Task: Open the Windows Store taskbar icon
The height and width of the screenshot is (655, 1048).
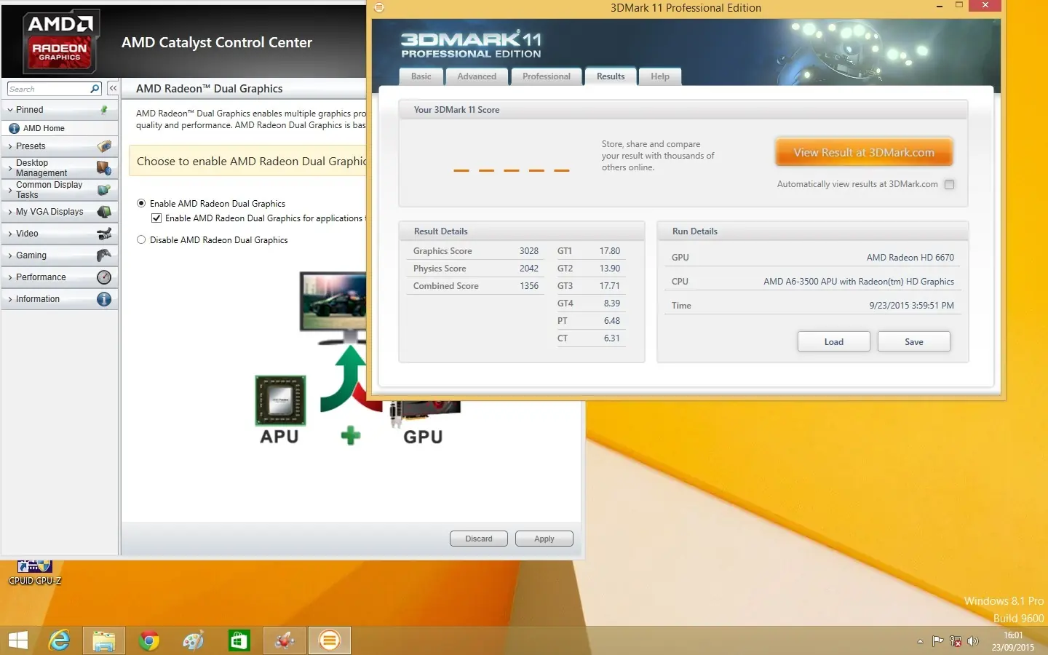Action: [239, 640]
